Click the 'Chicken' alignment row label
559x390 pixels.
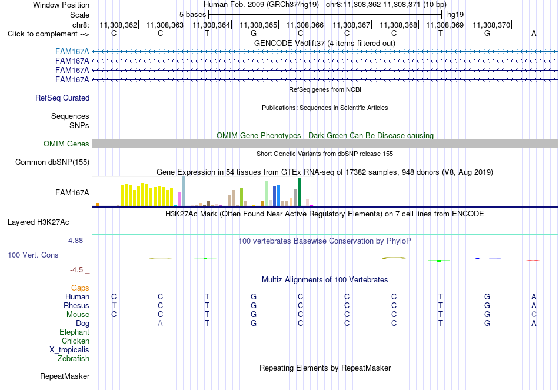75,341
